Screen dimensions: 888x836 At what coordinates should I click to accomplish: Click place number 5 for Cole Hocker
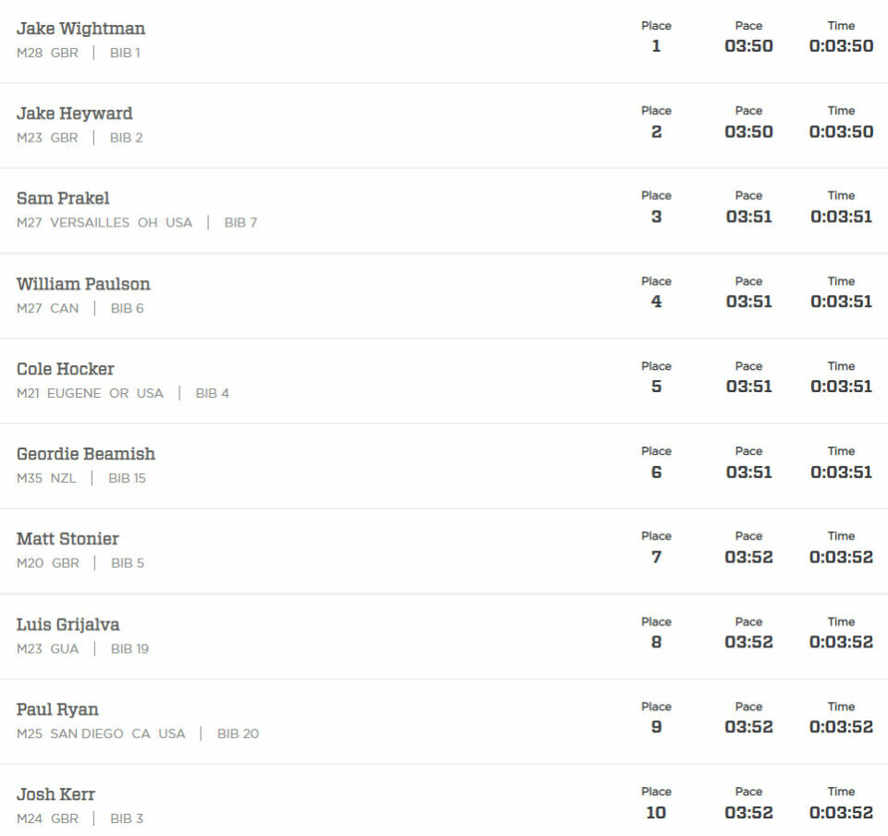[656, 387]
